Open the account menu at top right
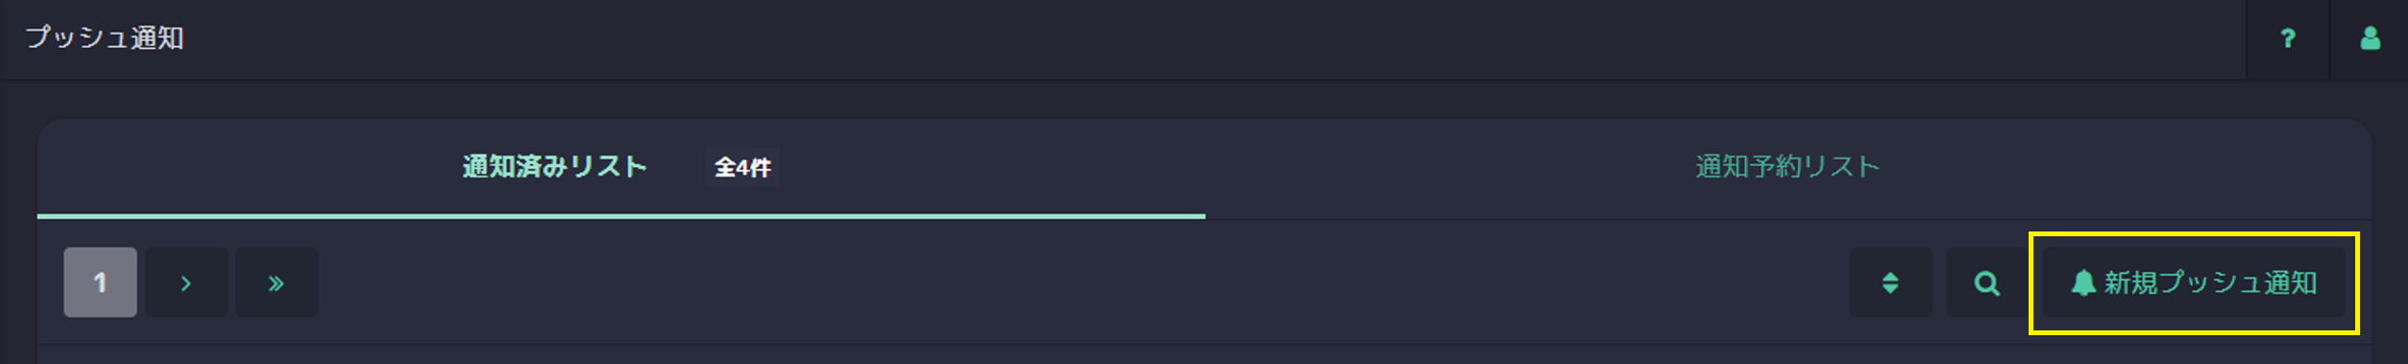Viewport: 2408px width, 364px height. point(2370,38)
